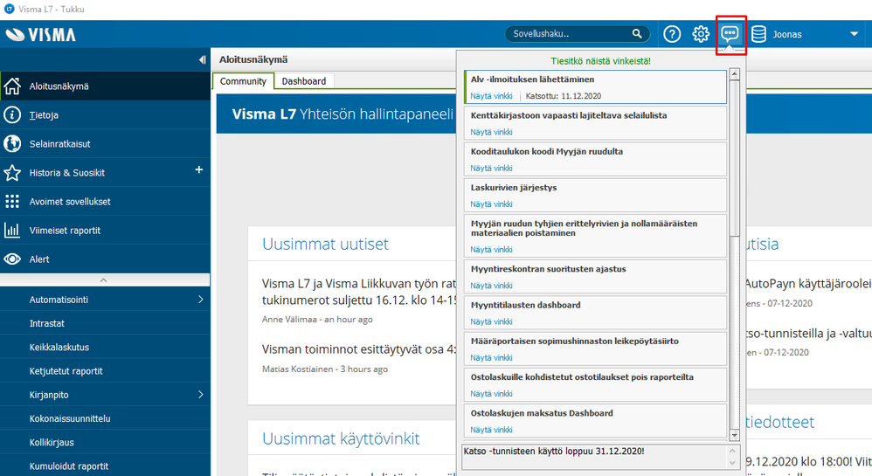Viewport: 872px width, 476px height.
Task: Select the Myyntitilausten dashboard tip title
Action: click(525, 305)
